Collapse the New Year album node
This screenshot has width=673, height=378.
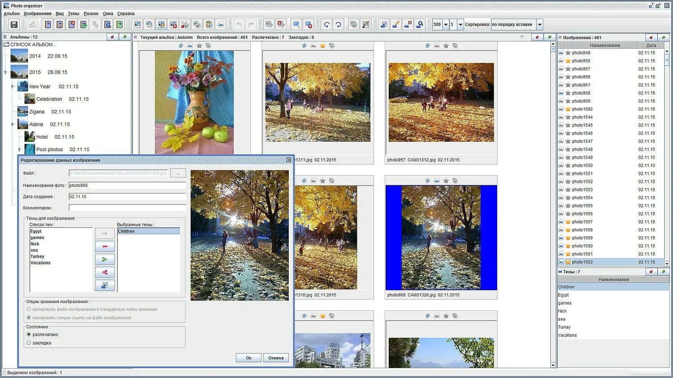pos(12,86)
